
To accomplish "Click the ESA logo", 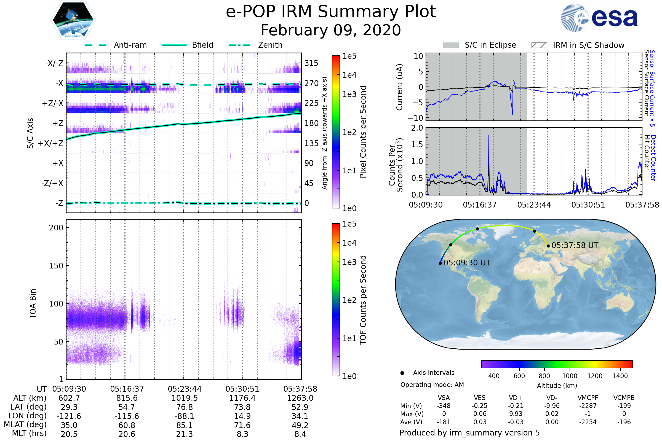I will coord(599,18).
